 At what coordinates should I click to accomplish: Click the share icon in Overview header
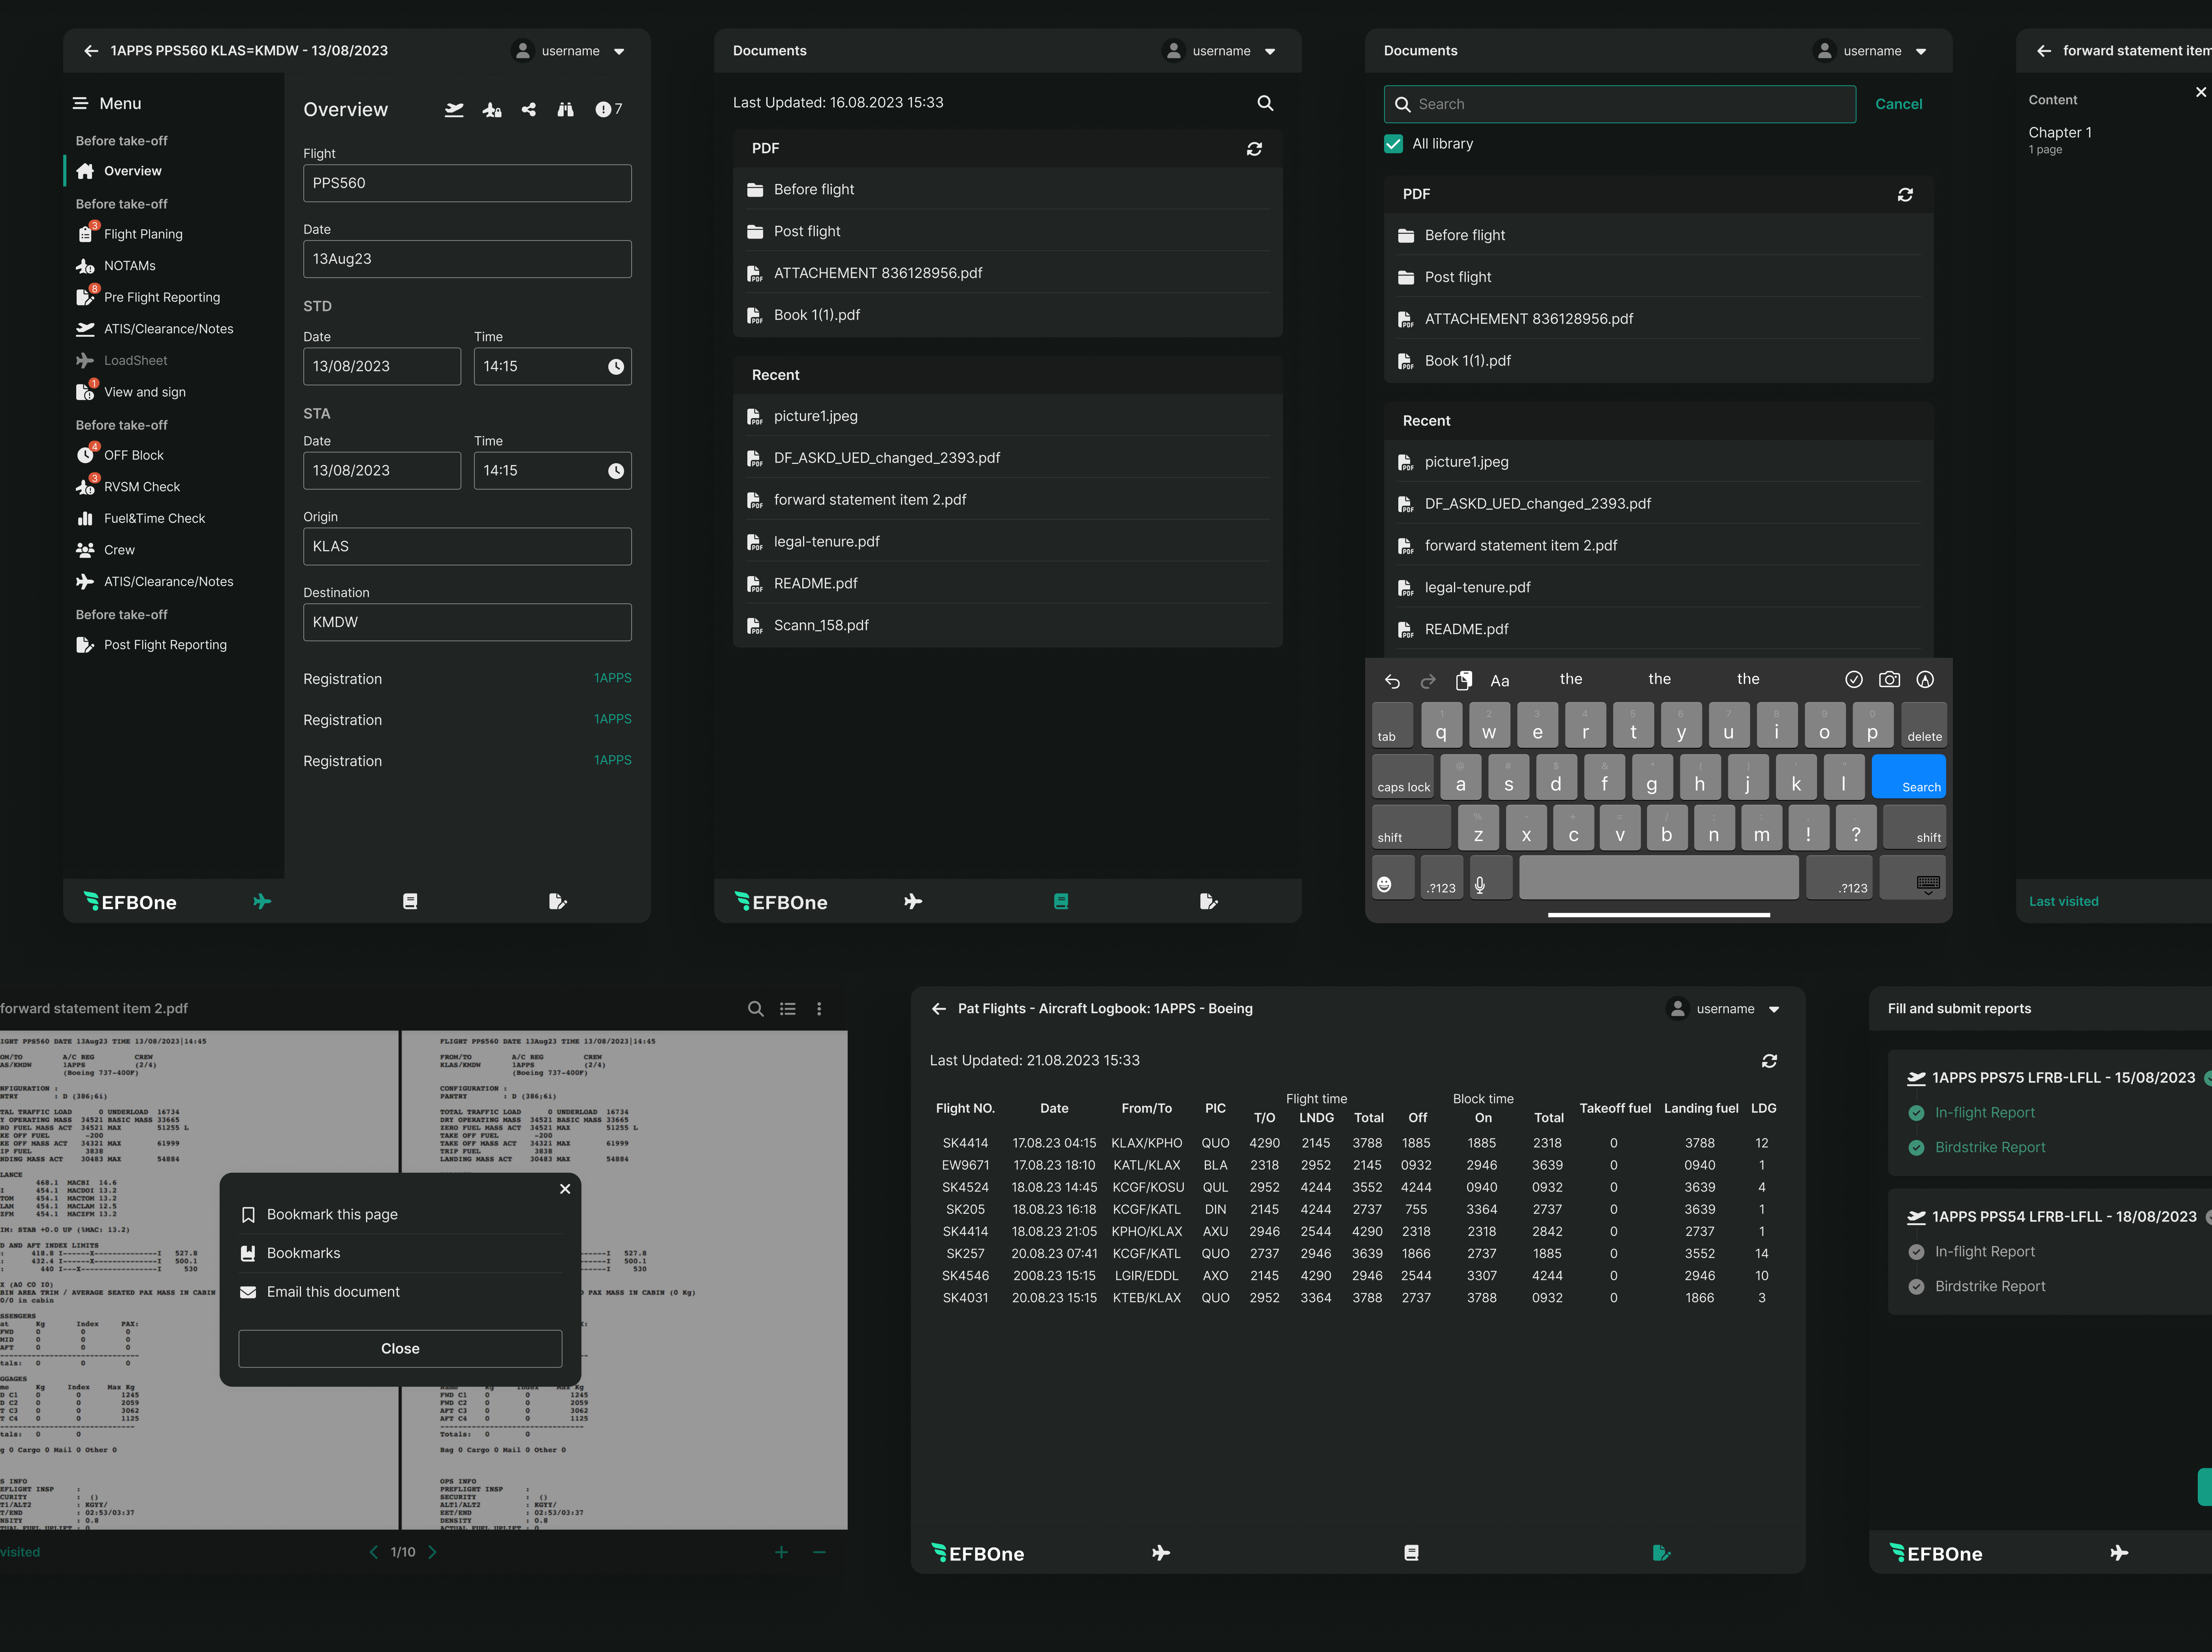(529, 110)
